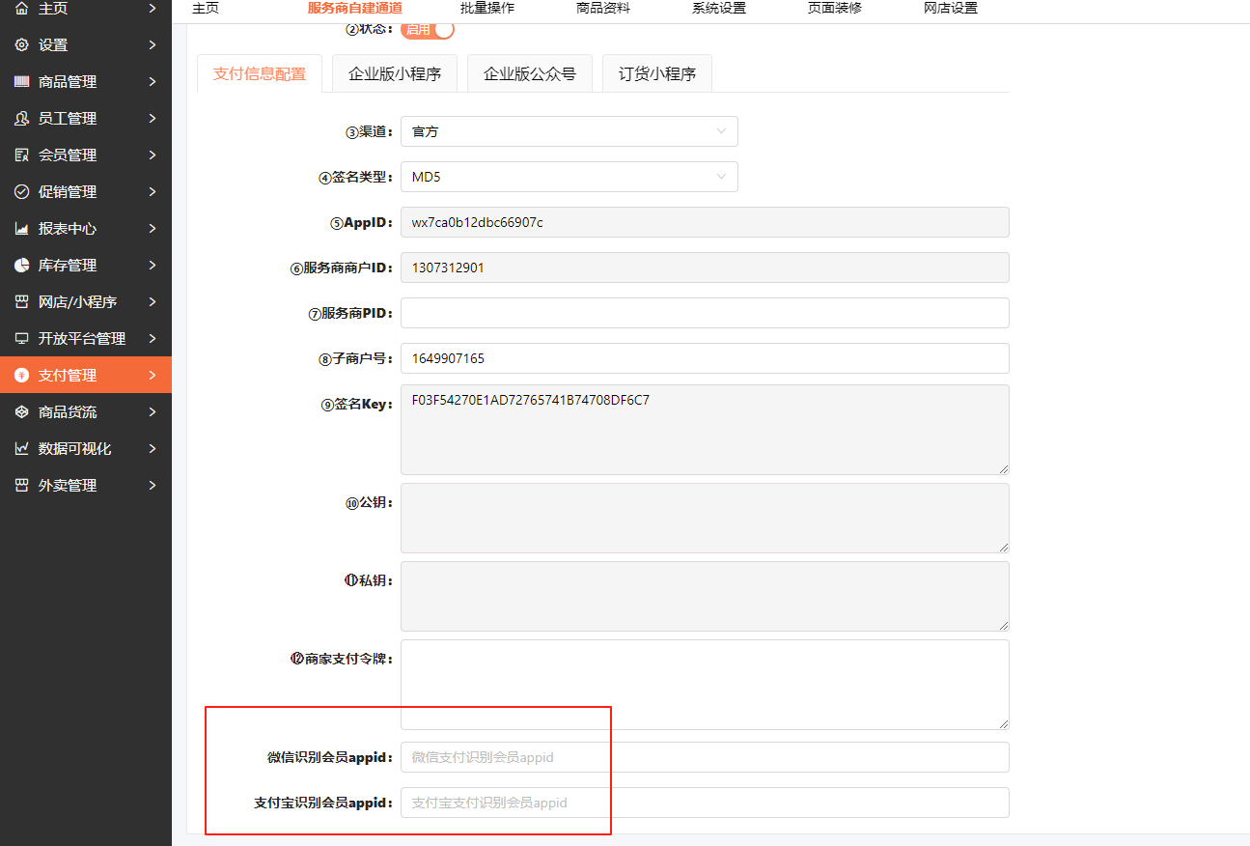Open the 主页 top navigation item
Screen dimensions: 1250x846
(x=206, y=8)
